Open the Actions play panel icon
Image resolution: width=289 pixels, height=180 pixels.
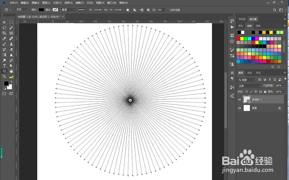click(x=232, y=27)
